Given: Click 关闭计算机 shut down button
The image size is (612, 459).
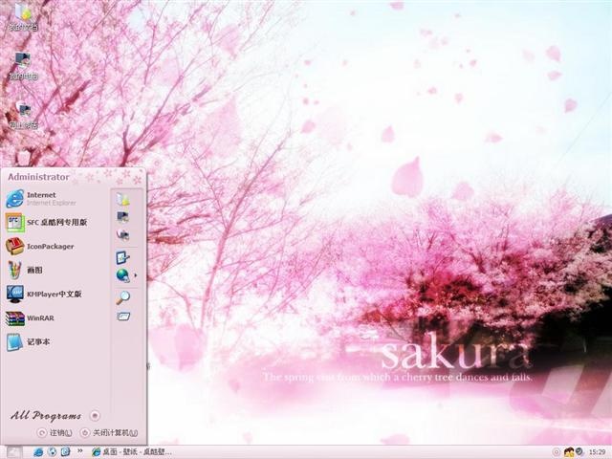Looking at the screenshot, I should [109, 433].
